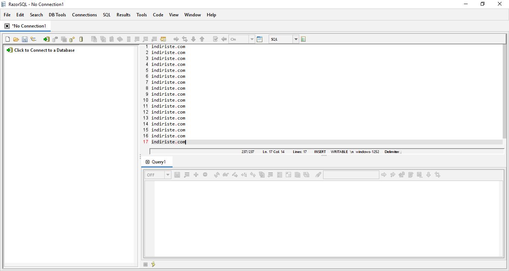Click line number 12 in editor gutter
Screen dimensions: 509x271
click(x=146, y=112)
